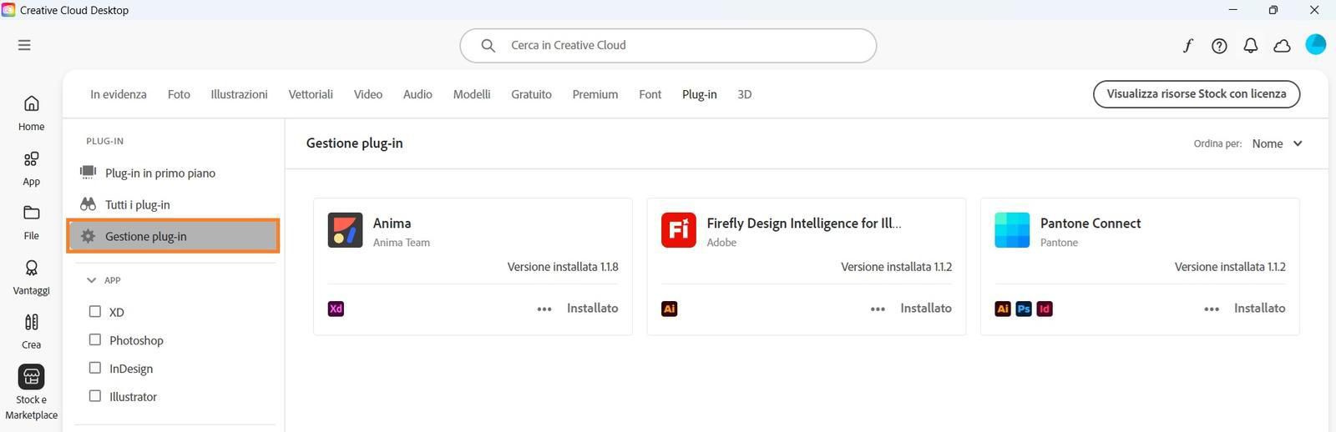The image size is (1336, 432).
Task: Switch to Audio tab
Action: click(x=417, y=94)
